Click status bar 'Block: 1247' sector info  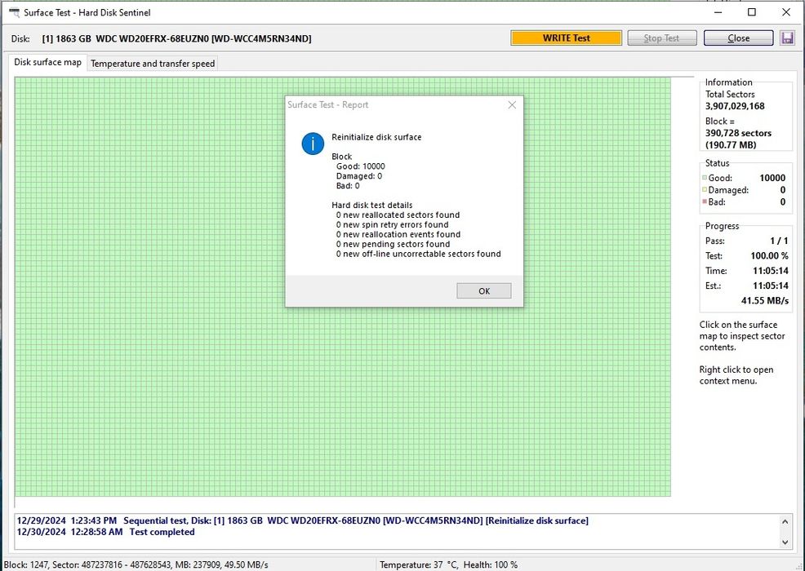[x=136, y=564]
